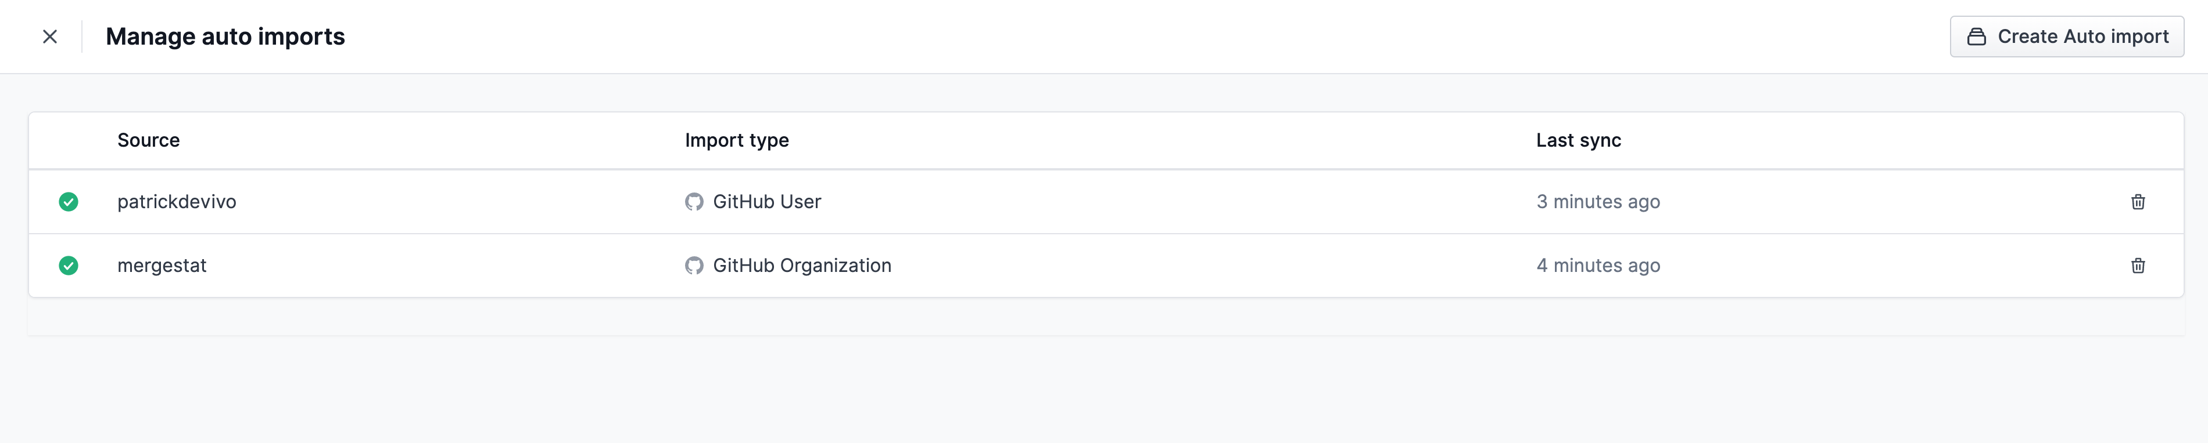Click the 4 minutes ago sync timestamp

pos(1598,265)
